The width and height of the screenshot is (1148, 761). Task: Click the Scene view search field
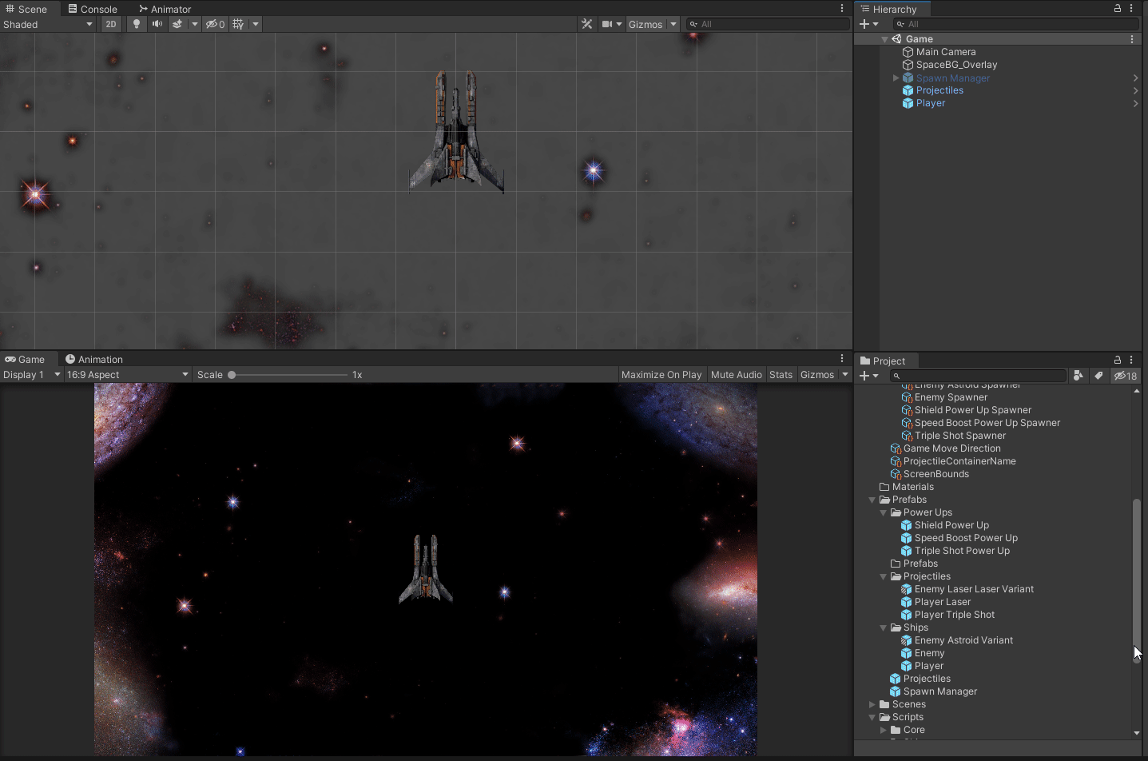(x=768, y=24)
